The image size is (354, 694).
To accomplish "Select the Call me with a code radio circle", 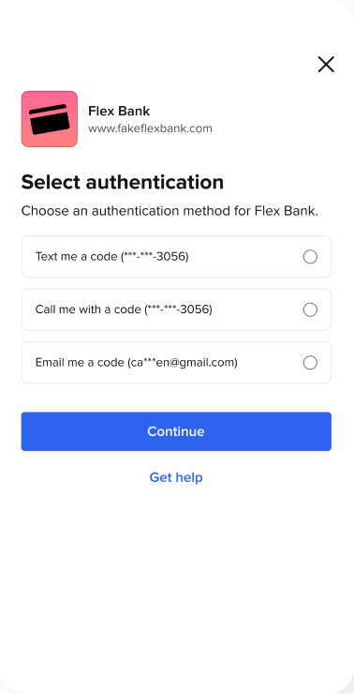I will (x=310, y=309).
